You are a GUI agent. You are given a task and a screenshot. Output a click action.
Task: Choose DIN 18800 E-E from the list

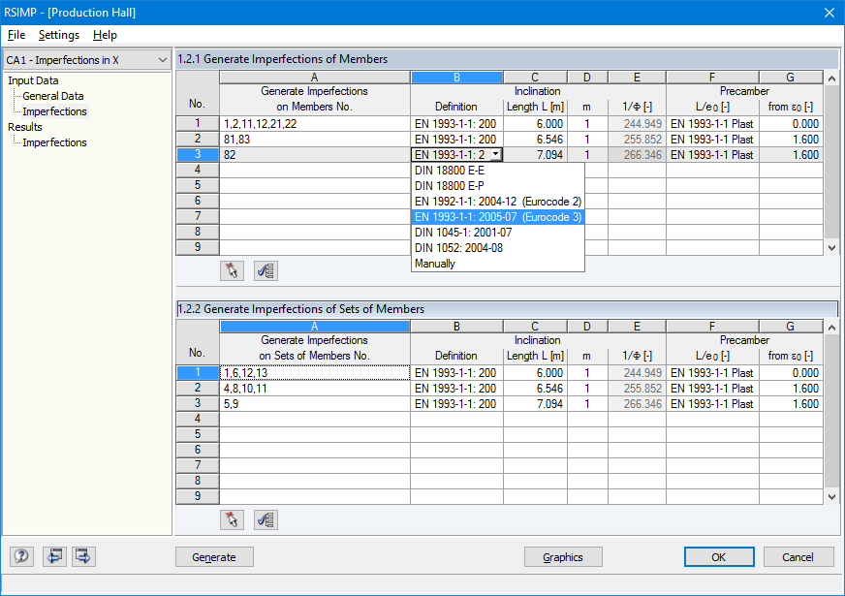tap(497, 171)
